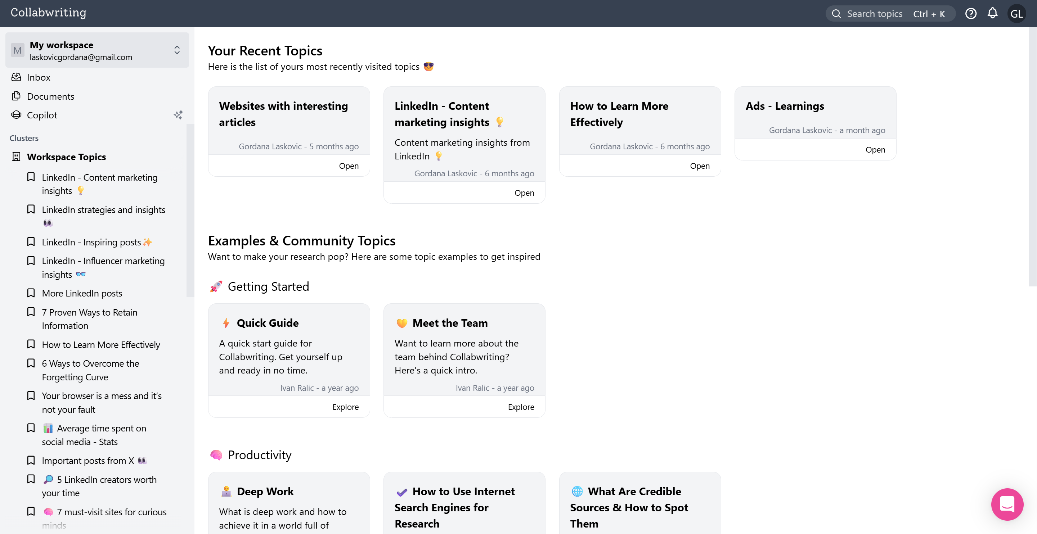Click bookmark icon for Average time spent
The height and width of the screenshot is (534, 1037).
31,428
